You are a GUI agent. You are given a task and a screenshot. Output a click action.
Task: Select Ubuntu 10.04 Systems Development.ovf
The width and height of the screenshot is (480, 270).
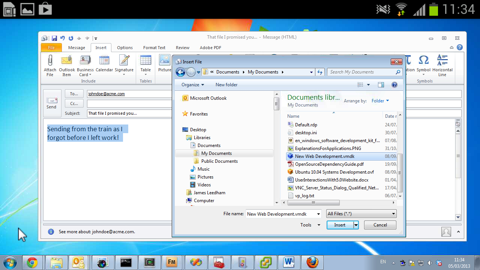tap(334, 172)
